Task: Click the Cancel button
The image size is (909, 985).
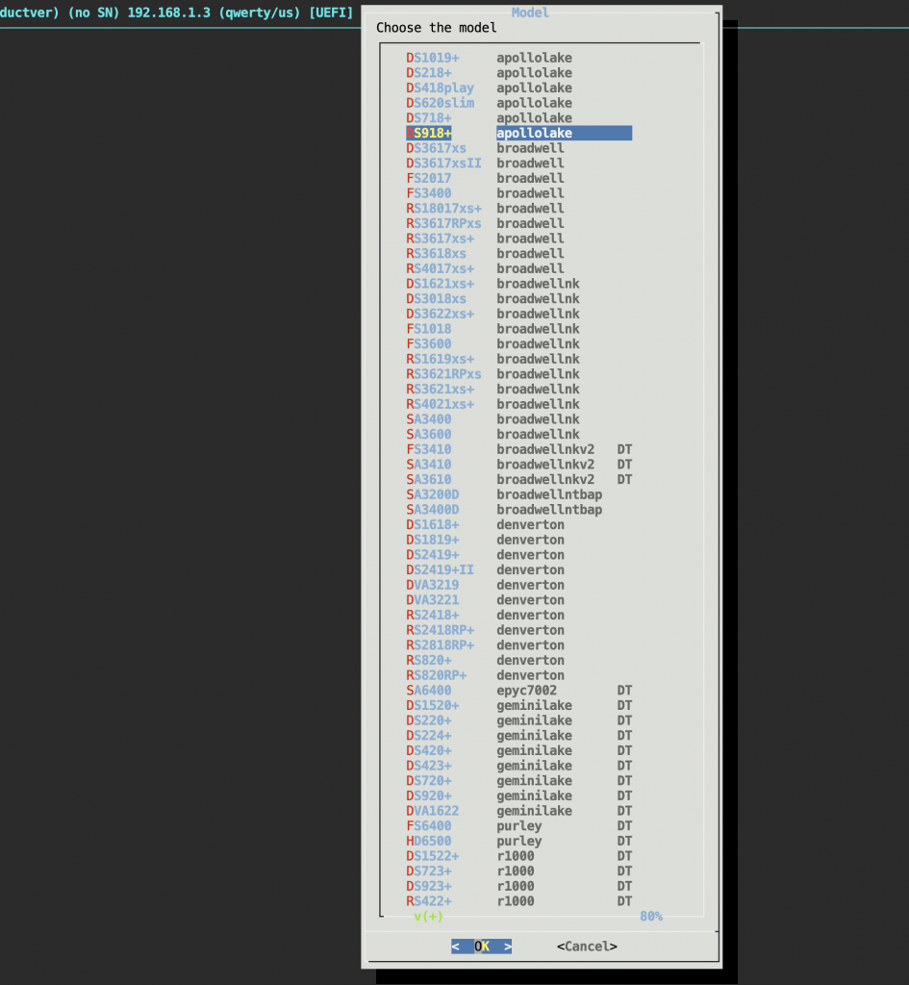Action: [587, 947]
